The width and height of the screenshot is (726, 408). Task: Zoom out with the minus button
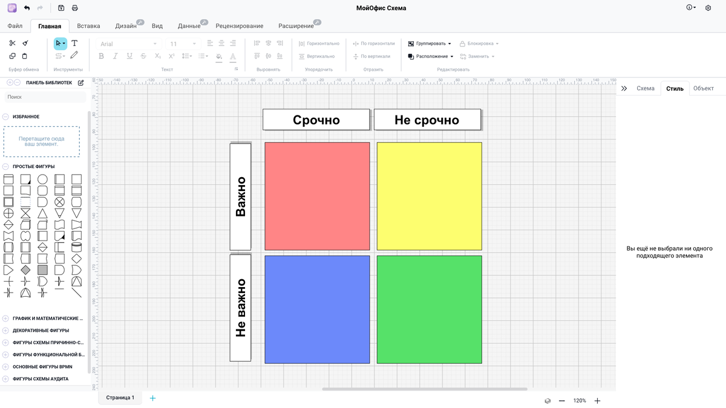pyautogui.click(x=562, y=401)
